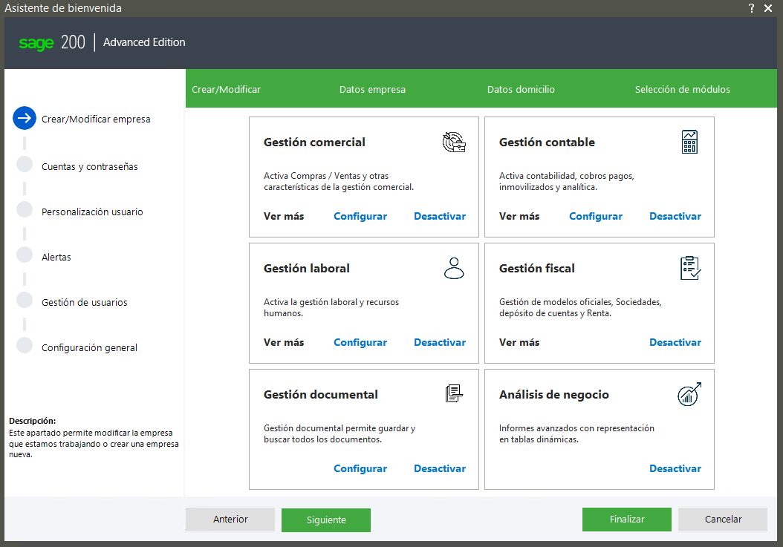Click the Descripción label text
This screenshot has height=547, width=783.
coord(33,421)
